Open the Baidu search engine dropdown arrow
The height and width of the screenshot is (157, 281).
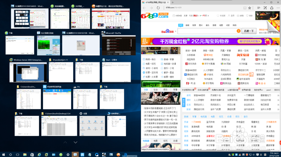(176, 31)
